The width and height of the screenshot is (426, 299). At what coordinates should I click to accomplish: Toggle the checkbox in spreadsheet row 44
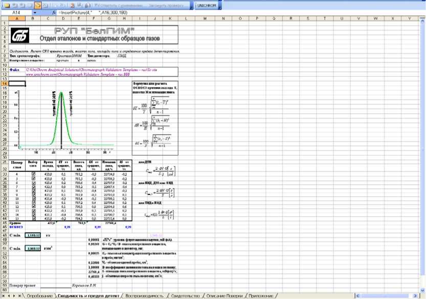33,218
